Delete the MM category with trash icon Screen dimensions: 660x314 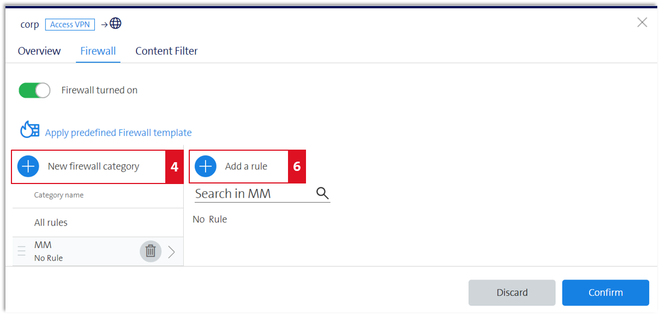coord(151,251)
